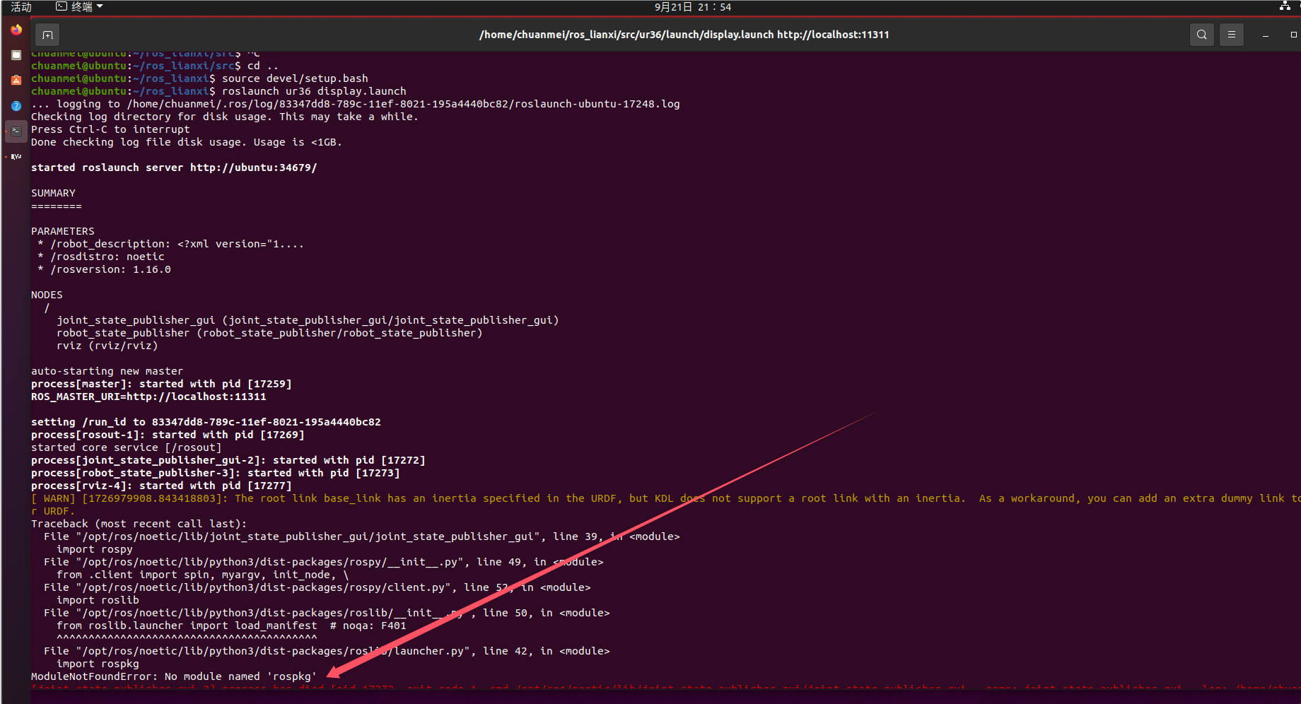
Task: Open the RViz application from the dock
Action: point(16,156)
